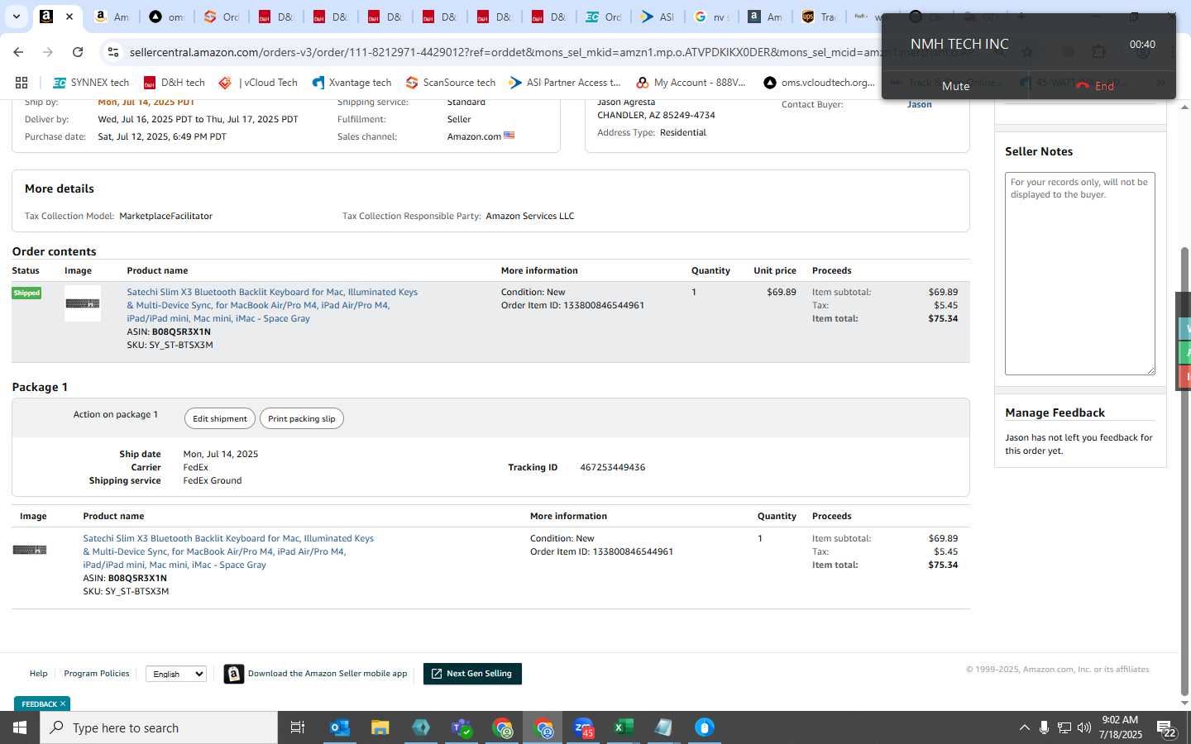Open the tab search dropdown arrow
Viewport: 1191px width, 744px height.
pyautogui.click(x=16, y=17)
